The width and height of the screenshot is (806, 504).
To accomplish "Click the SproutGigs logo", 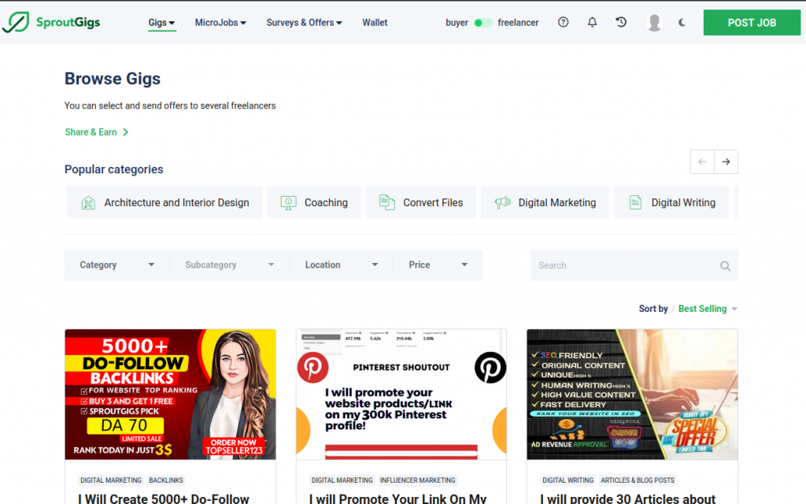I will coord(51,23).
